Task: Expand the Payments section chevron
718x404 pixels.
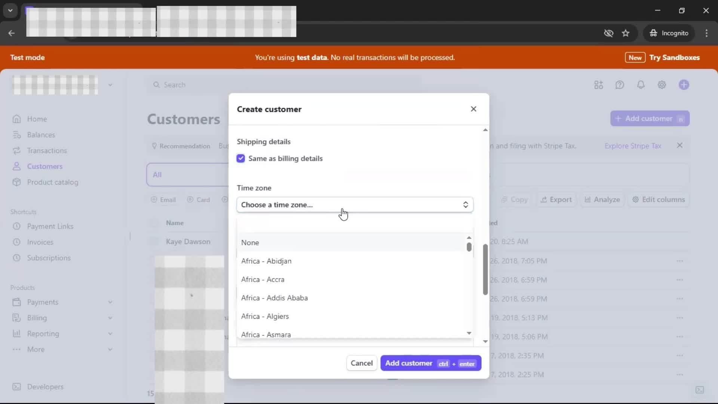Action: point(110,302)
